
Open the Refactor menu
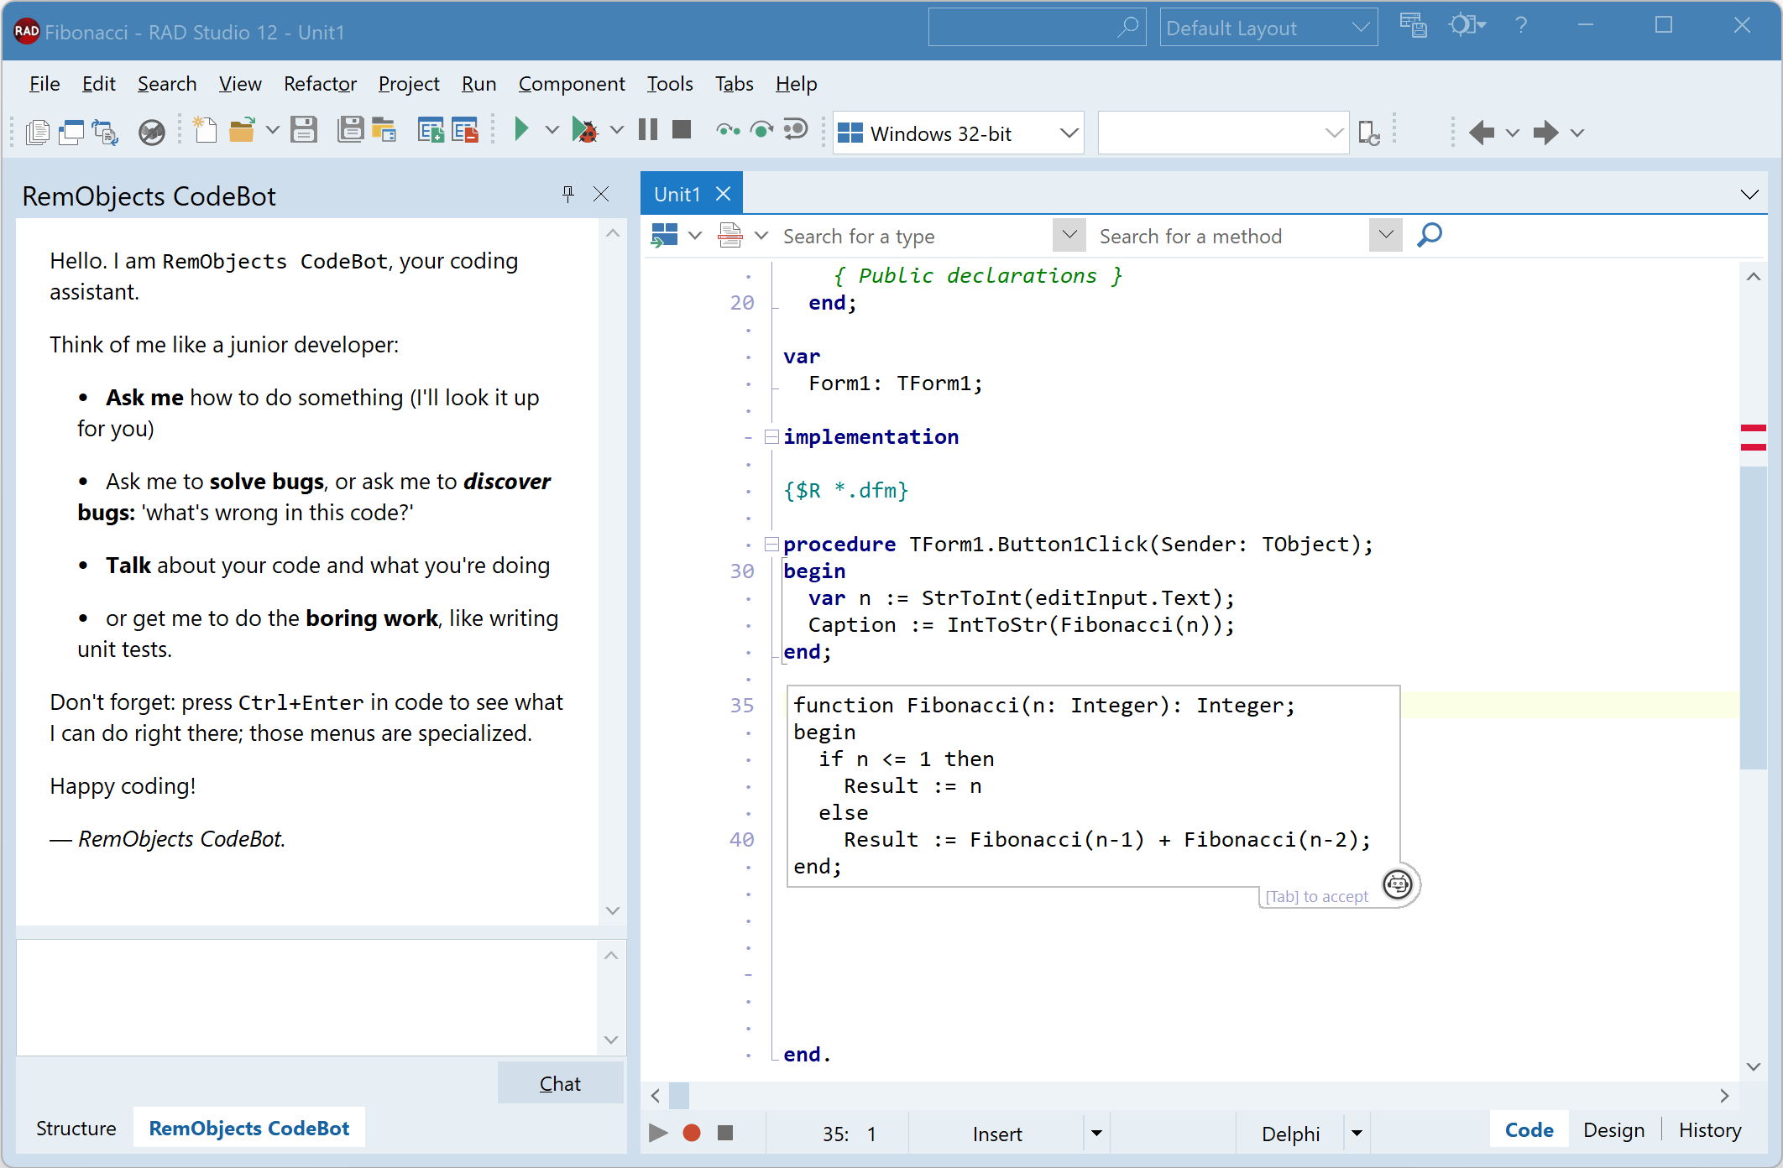[x=320, y=84]
